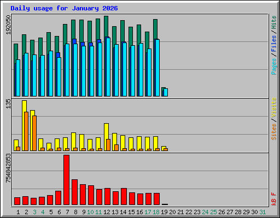Screen dimensions: 280x218
Task: Click day label 17 on the x-axis
Action: (x=148, y=212)
